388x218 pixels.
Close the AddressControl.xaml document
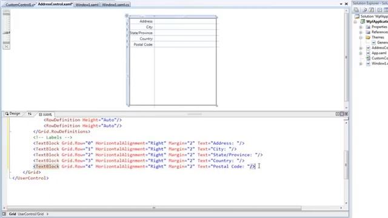346,4
